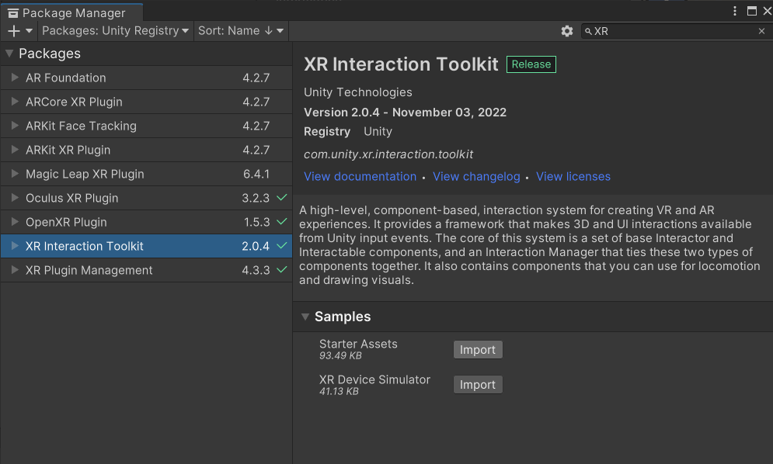Click the 93.49 KB size text

coord(340,355)
